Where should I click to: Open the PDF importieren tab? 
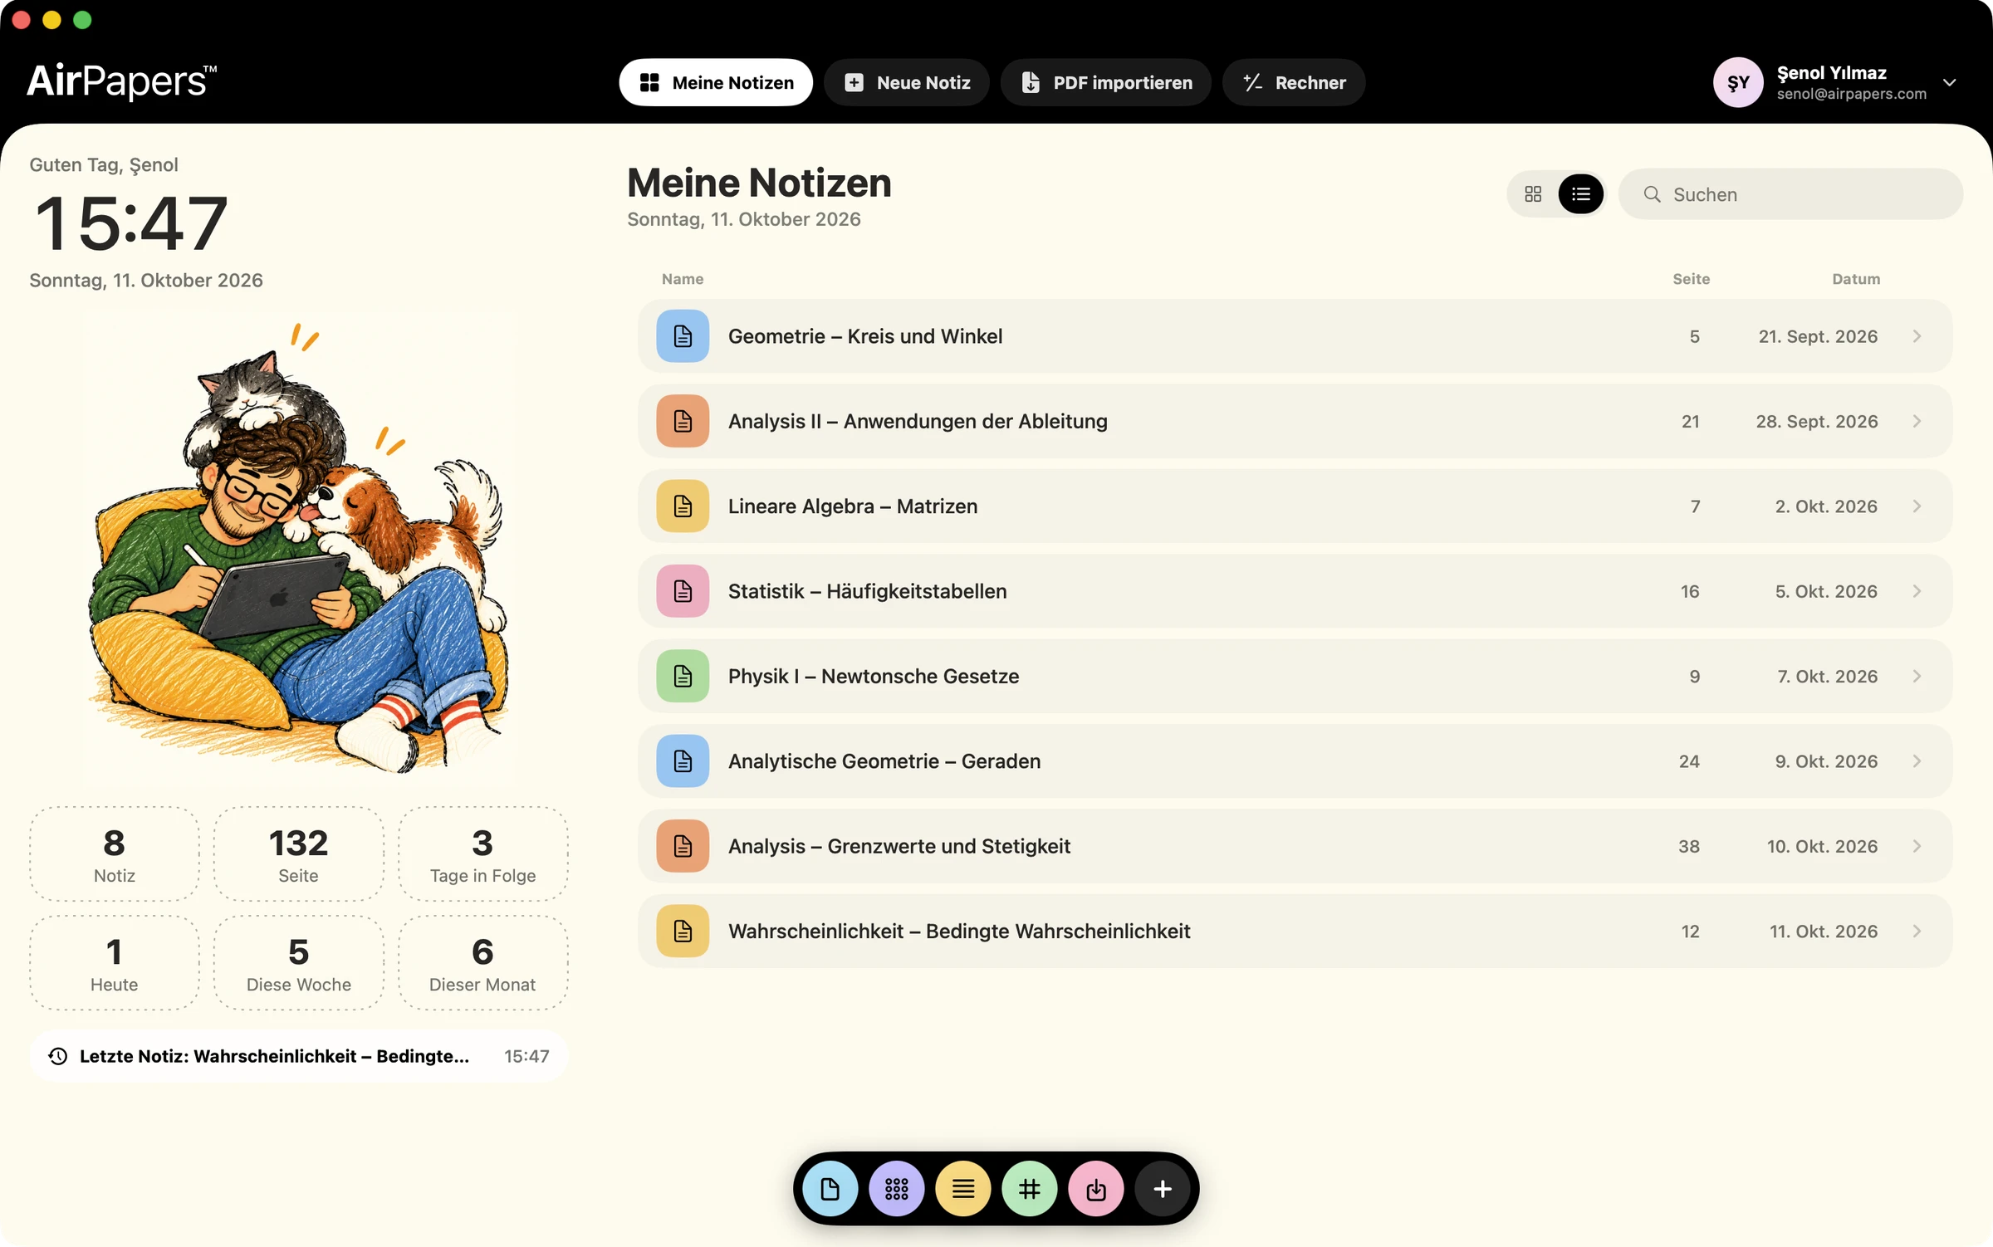(1105, 82)
